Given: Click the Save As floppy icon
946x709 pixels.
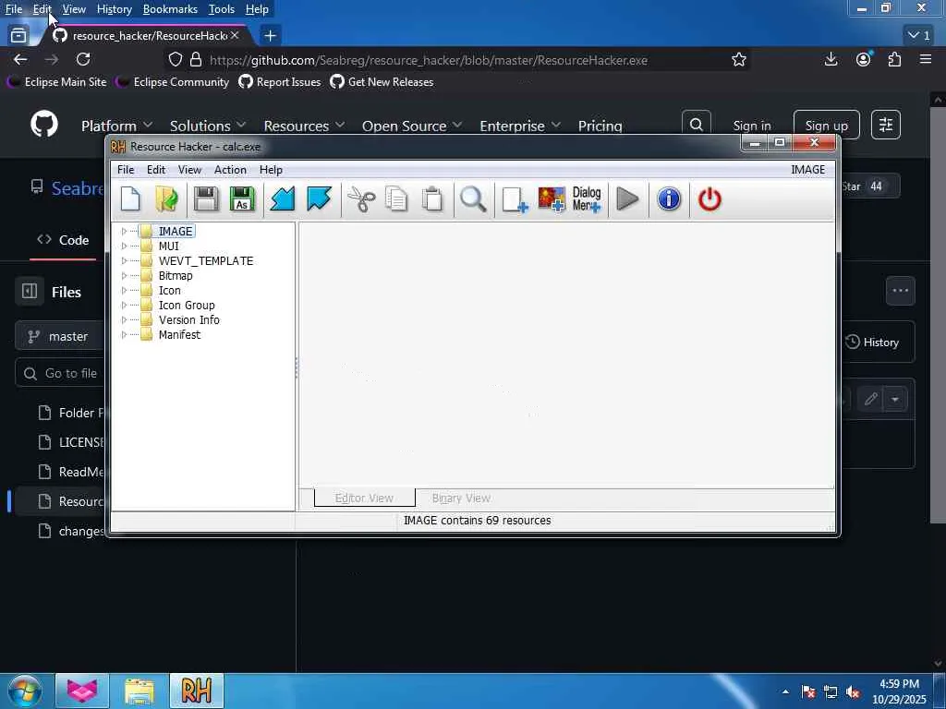Looking at the screenshot, I should pos(242,199).
